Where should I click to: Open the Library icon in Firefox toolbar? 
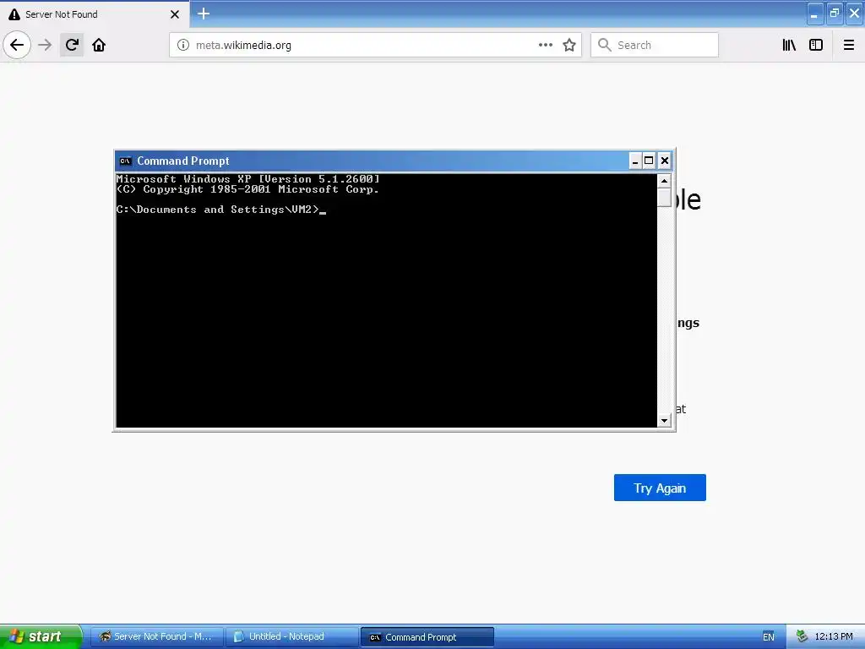(789, 46)
